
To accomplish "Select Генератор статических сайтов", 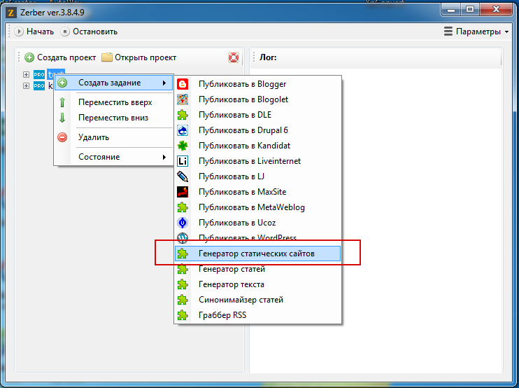I will pyautogui.click(x=258, y=254).
